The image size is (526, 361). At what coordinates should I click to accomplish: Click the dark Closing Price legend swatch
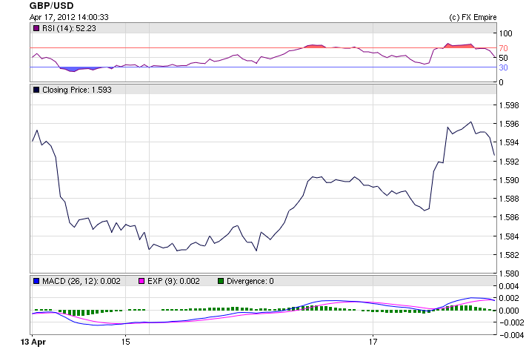[36, 90]
